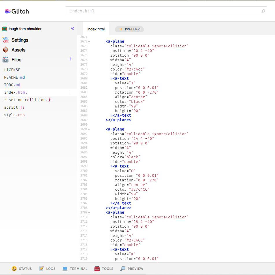This screenshot has height=275, width=275.
Task: Click color="black" on line 2697
Action: 125,157
